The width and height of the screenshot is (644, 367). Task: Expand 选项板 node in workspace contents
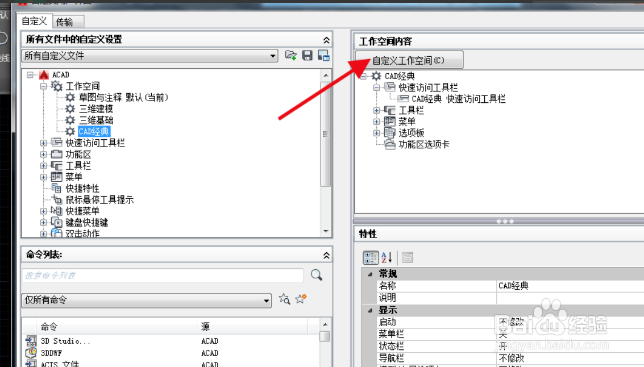[376, 133]
